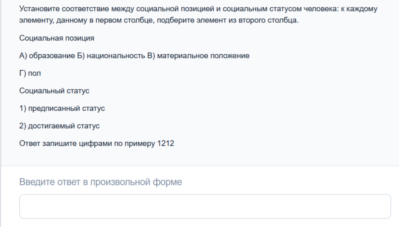This screenshot has height=227, width=399.
Task: Select the "Социальный статус" heading text
Action: [x=54, y=91]
